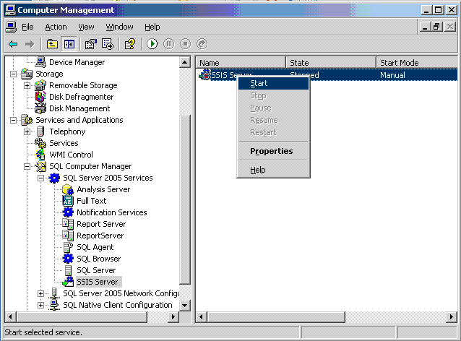This screenshot has width=461, height=341.
Task: Select Report Server in the tree
Action: (x=101, y=224)
